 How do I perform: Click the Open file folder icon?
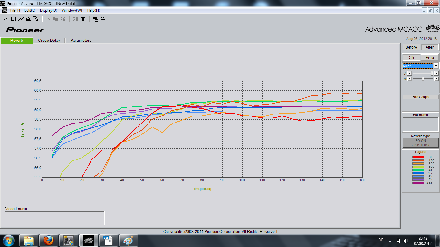[x=5, y=19]
